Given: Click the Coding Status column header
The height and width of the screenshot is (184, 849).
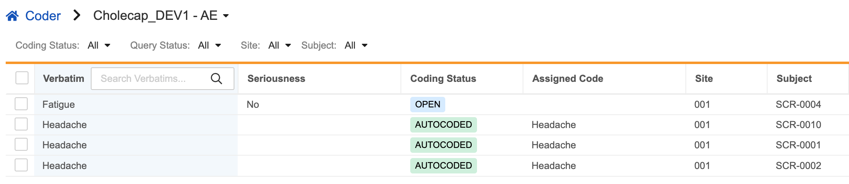Looking at the screenshot, I should click(x=443, y=79).
